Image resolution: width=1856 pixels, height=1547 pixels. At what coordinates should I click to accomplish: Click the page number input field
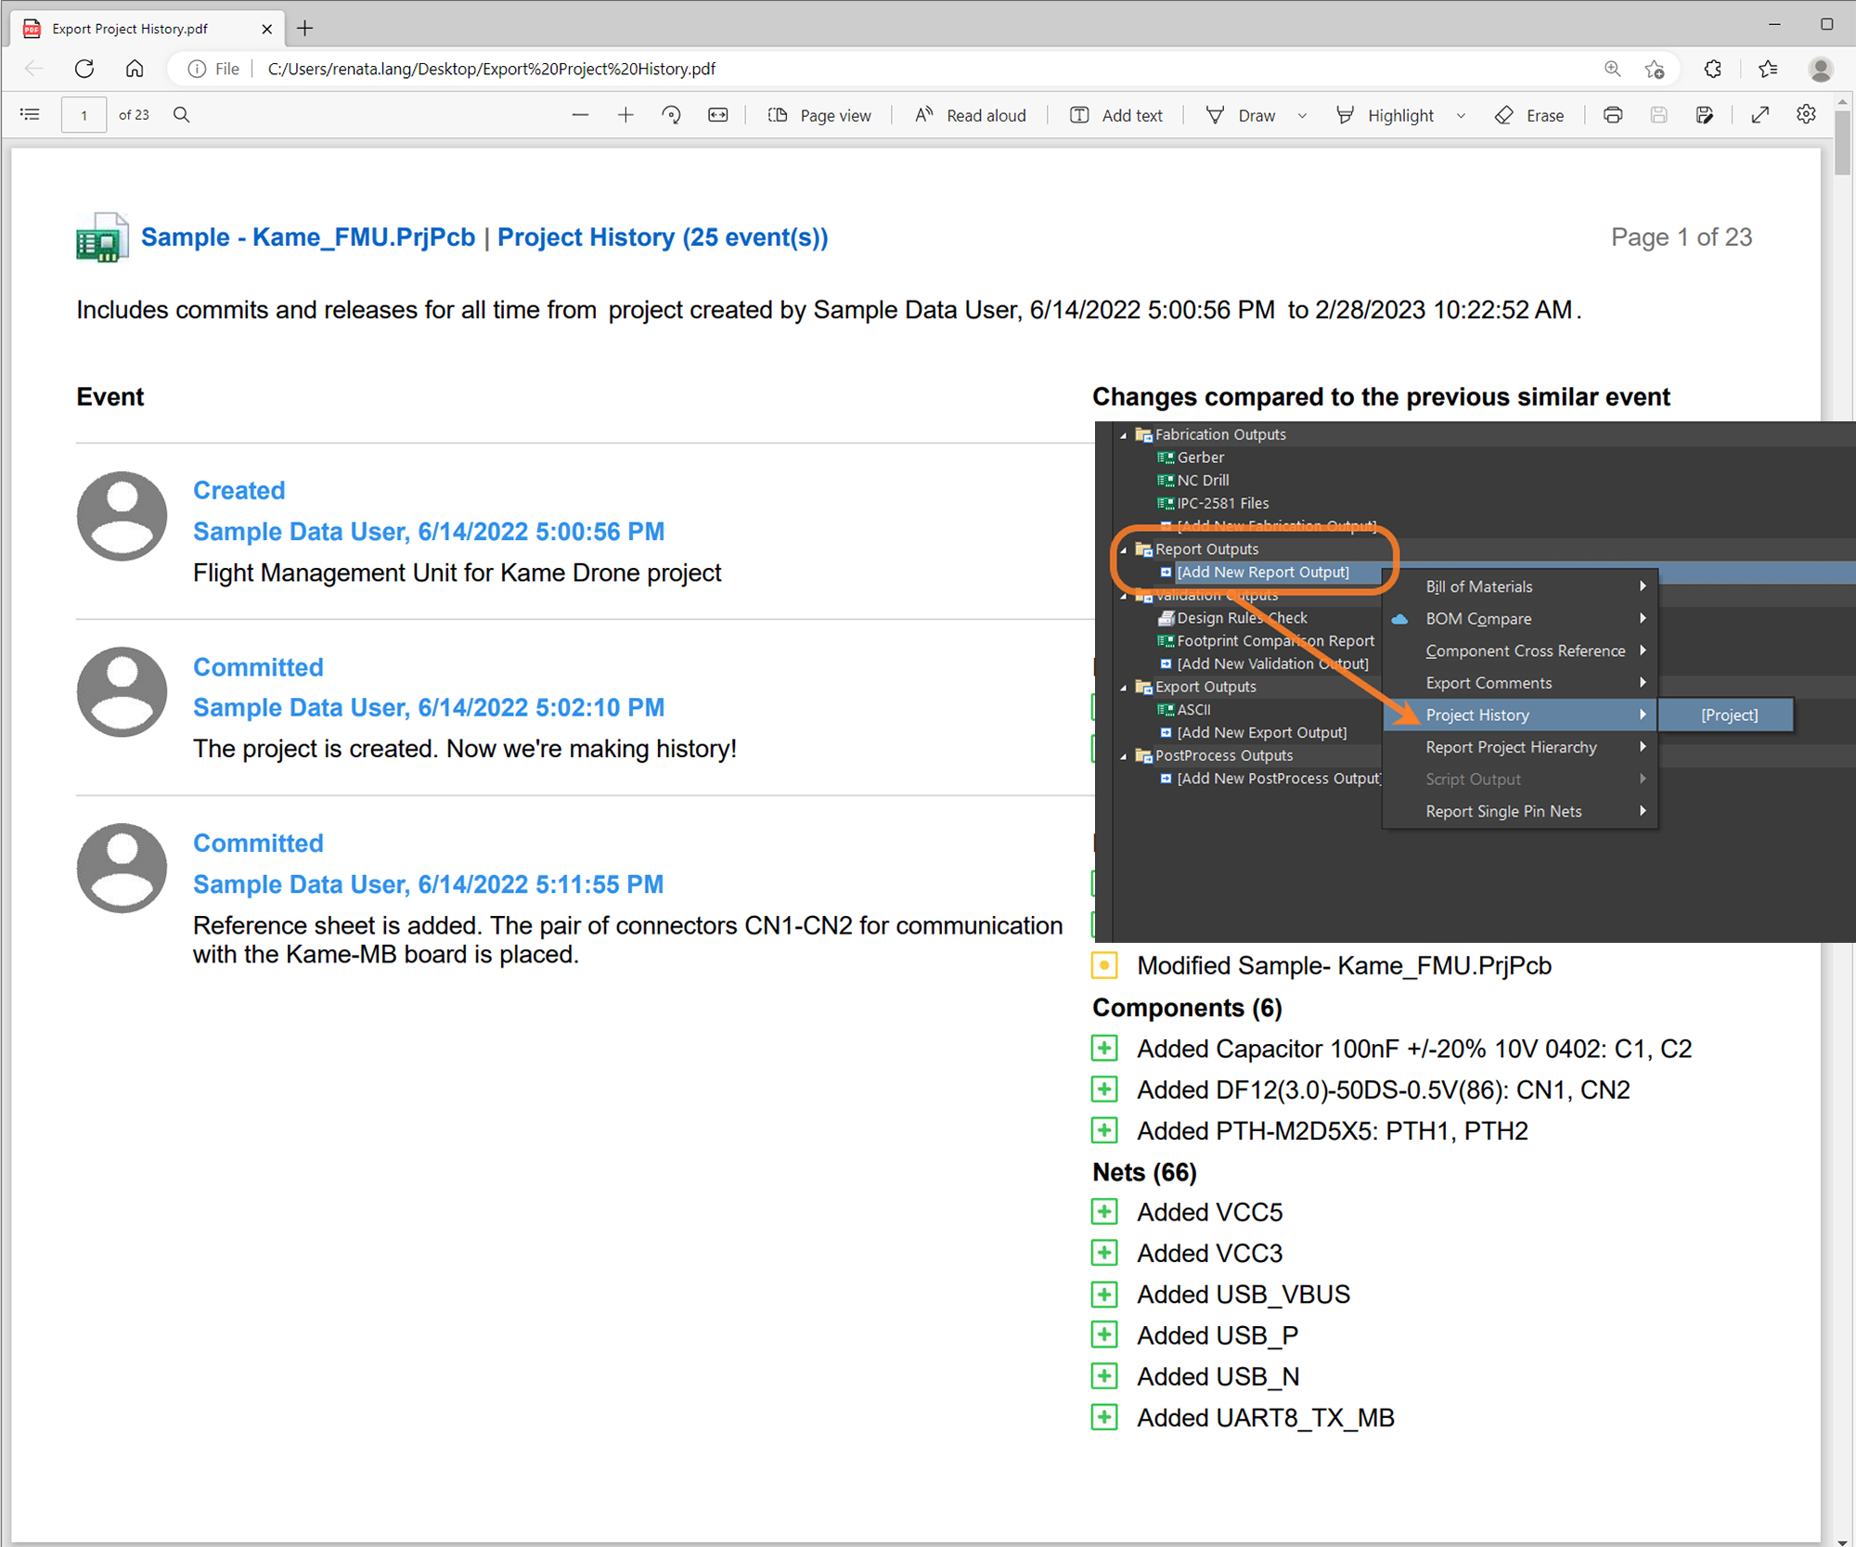(84, 115)
